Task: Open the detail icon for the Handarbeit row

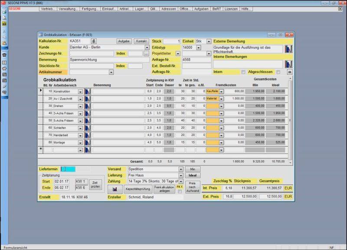Action: [88, 135]
